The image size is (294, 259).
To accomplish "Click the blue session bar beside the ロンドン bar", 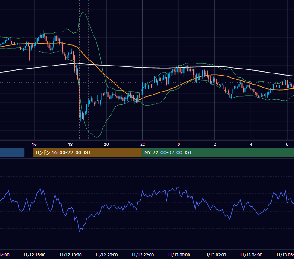I will point(12,152).
